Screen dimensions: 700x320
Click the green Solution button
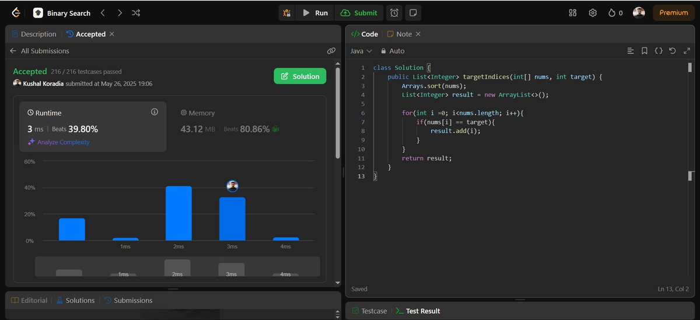[300, 76]
